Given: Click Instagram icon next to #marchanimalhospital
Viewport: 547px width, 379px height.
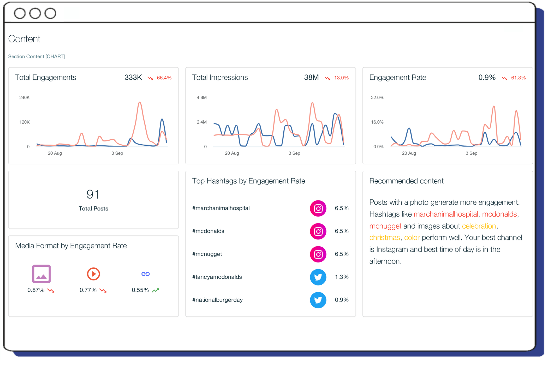Looking at the screenshot, I should (318, 208).
